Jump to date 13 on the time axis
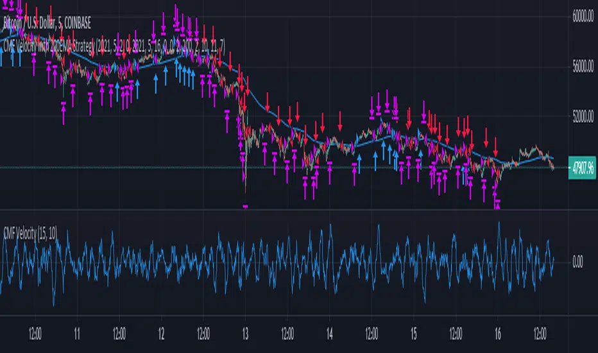This screenshot has height=353, width=598. pyautogui.click(x=244, y=335)
